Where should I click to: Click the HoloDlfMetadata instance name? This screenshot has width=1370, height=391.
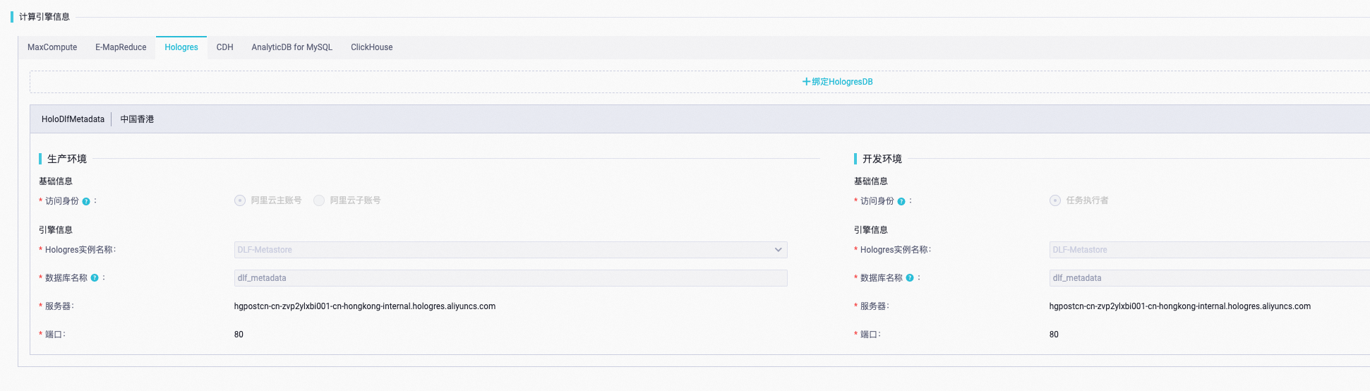(73, 119)
